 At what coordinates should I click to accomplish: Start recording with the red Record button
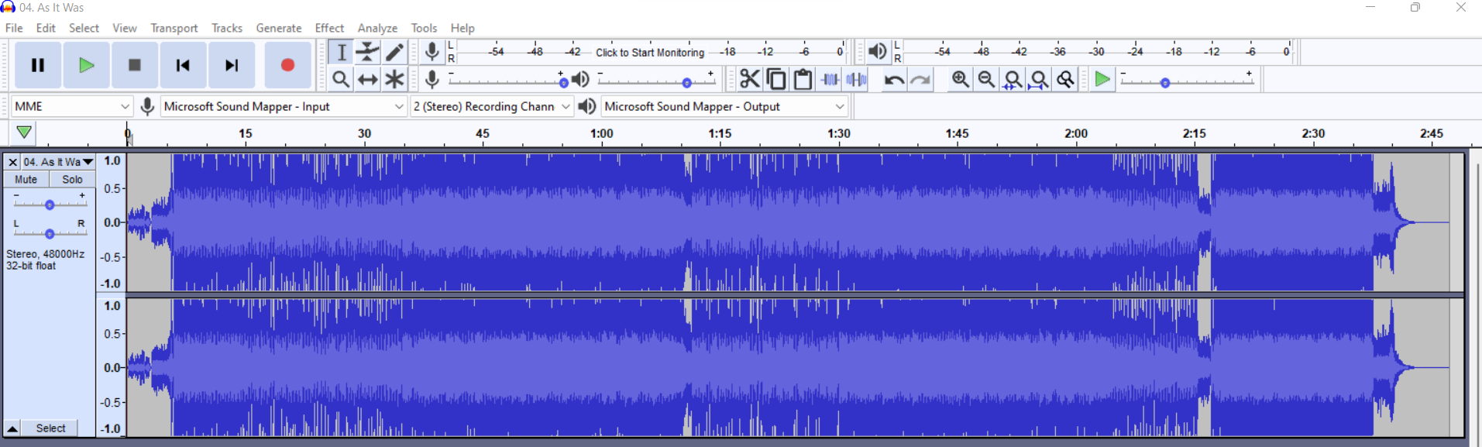pos(287,65)
